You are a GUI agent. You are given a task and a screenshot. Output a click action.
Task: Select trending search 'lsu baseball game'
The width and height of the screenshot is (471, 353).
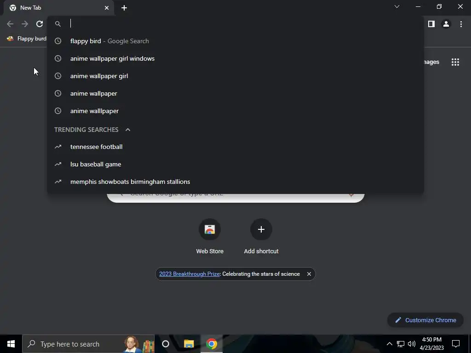235,164
